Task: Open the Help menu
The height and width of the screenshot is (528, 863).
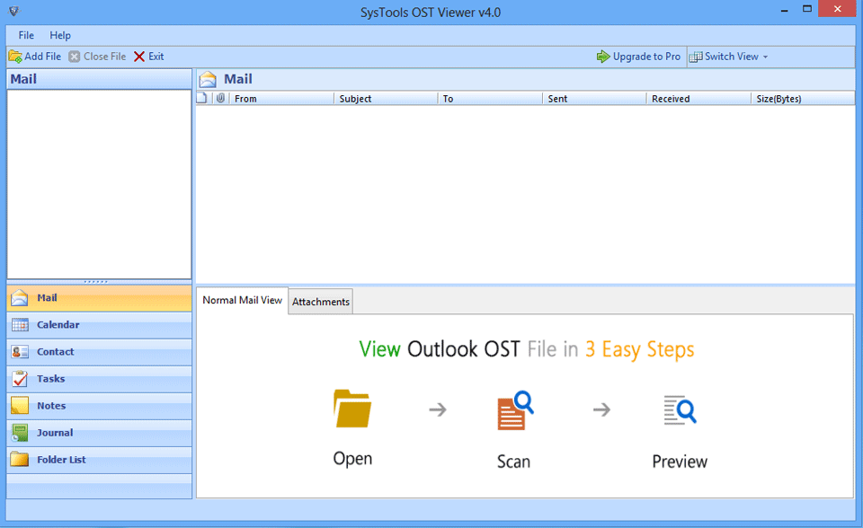Action: [60, 35]
